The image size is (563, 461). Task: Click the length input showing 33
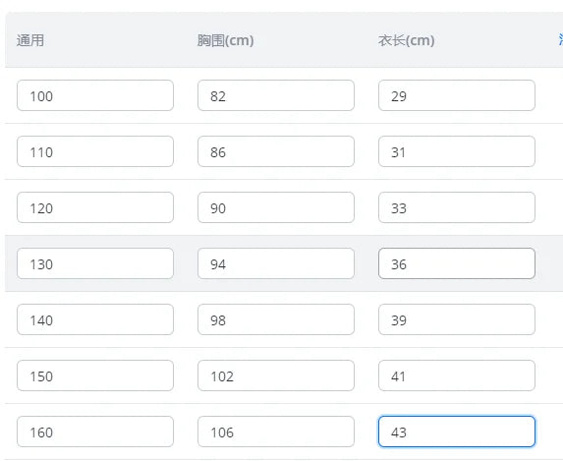pyautogui.click(x=457, y=207)
